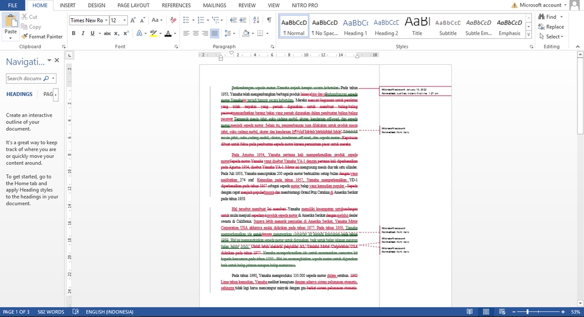Sort the selected text alphabetically

pos(255,20)
